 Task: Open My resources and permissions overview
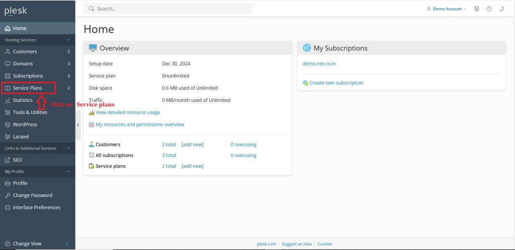[x=140, y=124]
